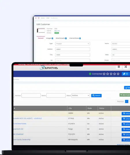130x155 pixels.
Task: Click the heart favorite icon in breadcrumb
Action: click(39, 18)
